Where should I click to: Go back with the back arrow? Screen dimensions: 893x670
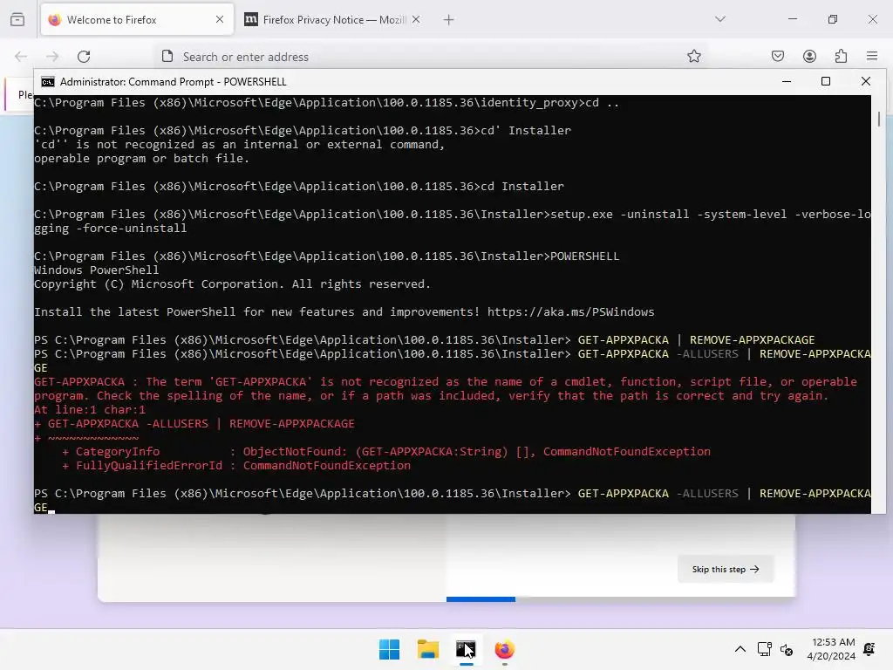21,57
